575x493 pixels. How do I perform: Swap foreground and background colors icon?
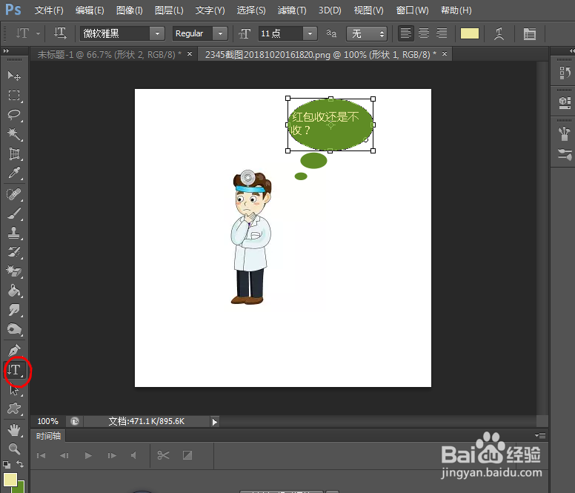[x=20, y=464]
